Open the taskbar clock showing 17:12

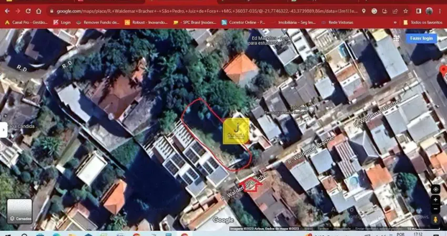[418, 234]
